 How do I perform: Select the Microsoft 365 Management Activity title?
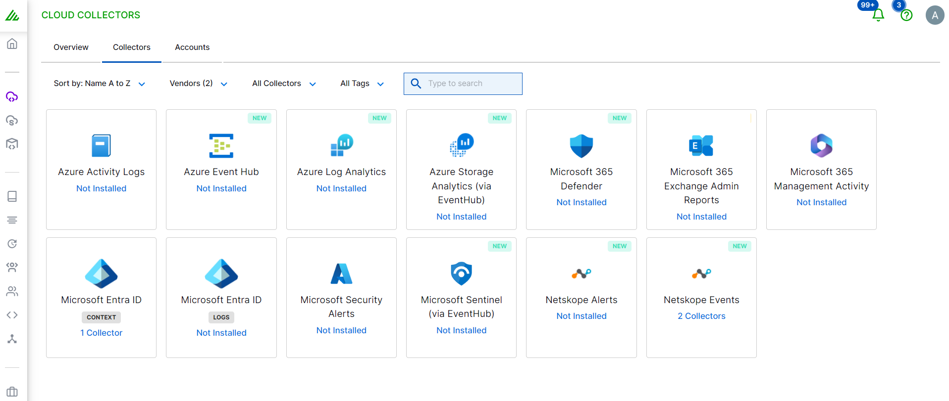tap(822, 179)
